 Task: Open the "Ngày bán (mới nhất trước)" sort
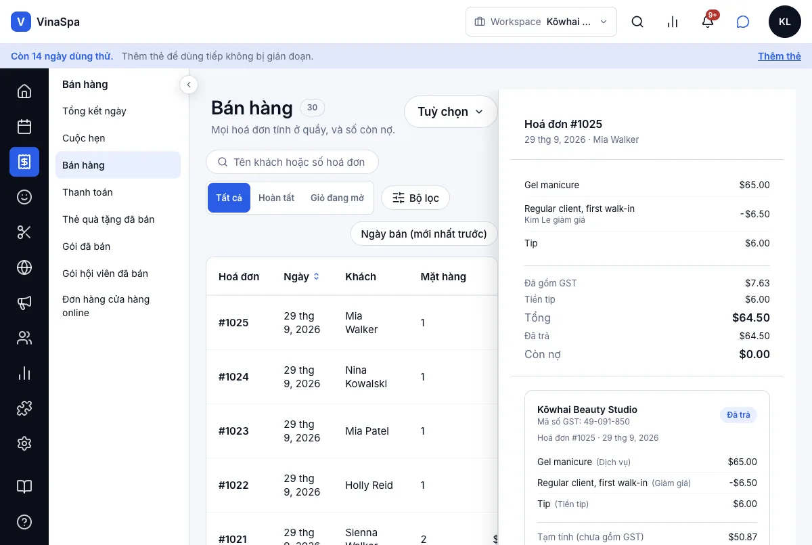pos(424,234)
